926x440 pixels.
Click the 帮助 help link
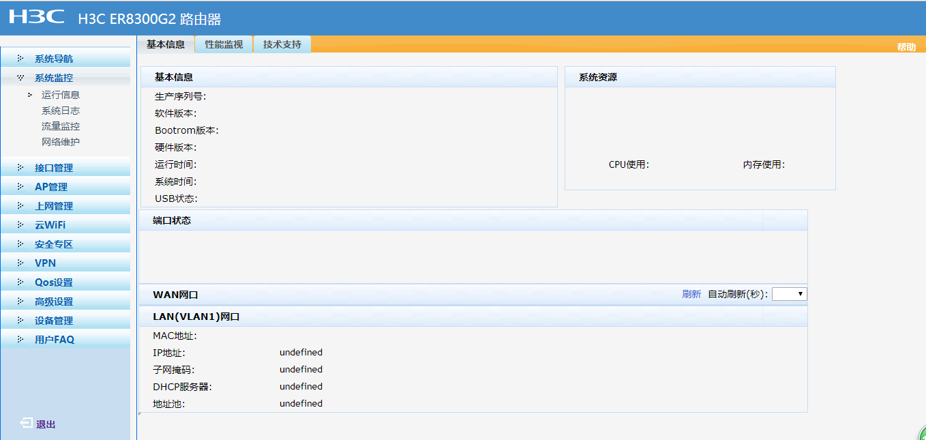tap(906, 47)
